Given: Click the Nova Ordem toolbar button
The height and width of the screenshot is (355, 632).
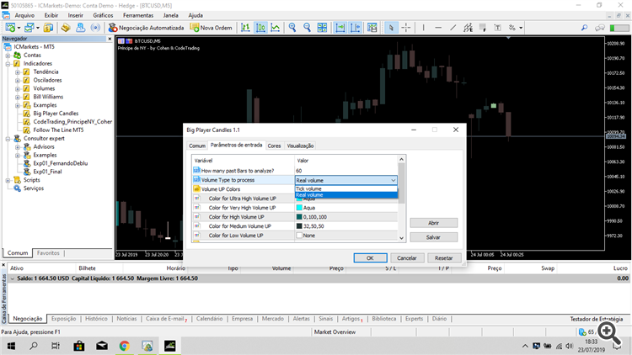Looking at the screenshot, I should [x=212, y=28].
